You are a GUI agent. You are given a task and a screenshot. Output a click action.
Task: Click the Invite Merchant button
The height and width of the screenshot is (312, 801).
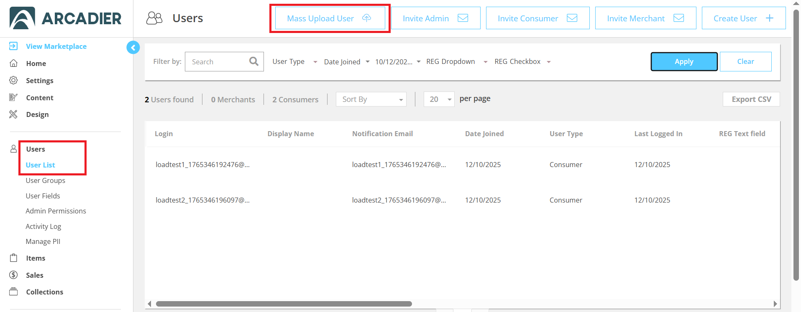[645, 18]
